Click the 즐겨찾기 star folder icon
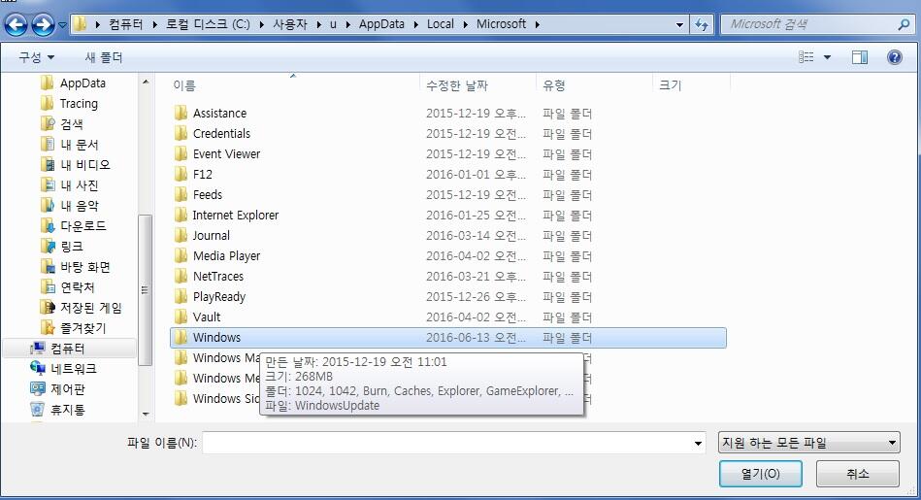 coord(48,328)
